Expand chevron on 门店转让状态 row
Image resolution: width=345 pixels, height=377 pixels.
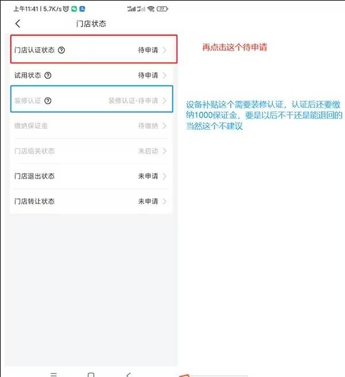(164, 201)
